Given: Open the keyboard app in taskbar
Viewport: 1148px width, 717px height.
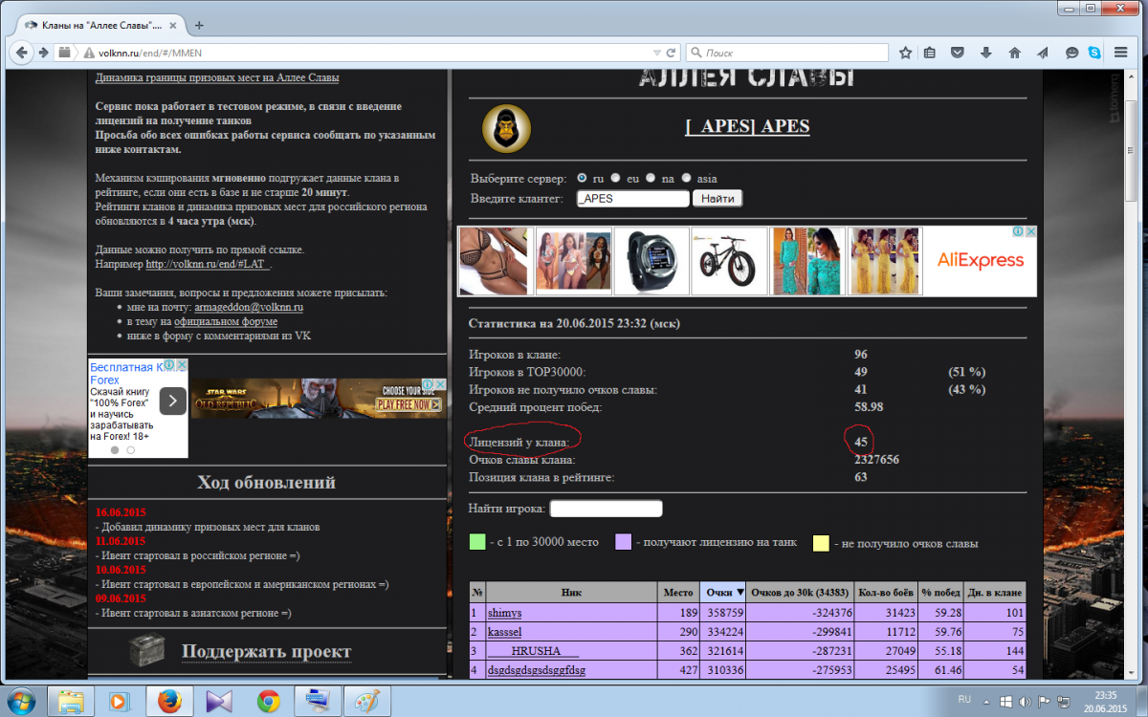Looking at the screenshot, I should point(318,700).
